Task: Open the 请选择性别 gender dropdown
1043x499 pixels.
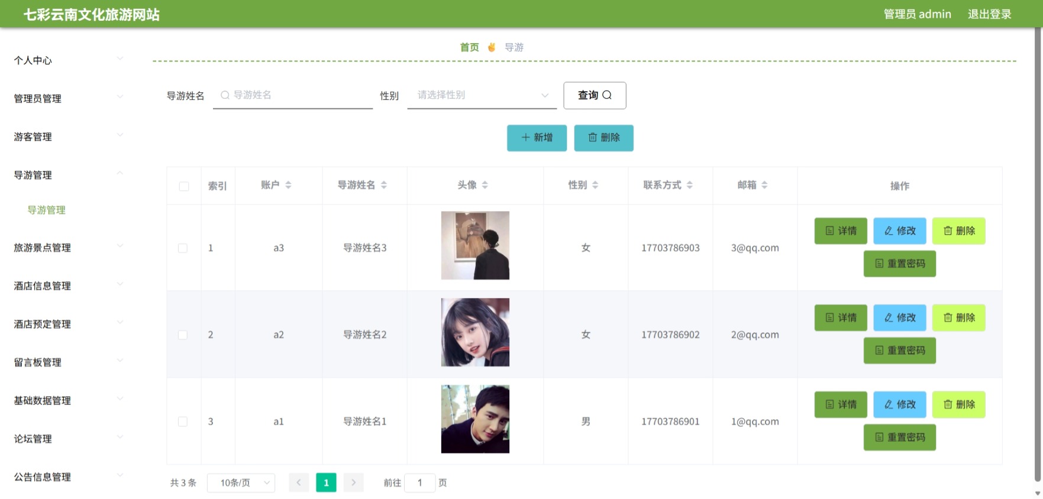Action: [x=482, y=95]
